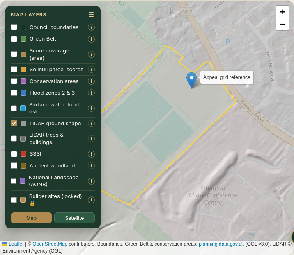Enable Conservation areas checkbox
The image size is (294, 255).
point(14,81)
